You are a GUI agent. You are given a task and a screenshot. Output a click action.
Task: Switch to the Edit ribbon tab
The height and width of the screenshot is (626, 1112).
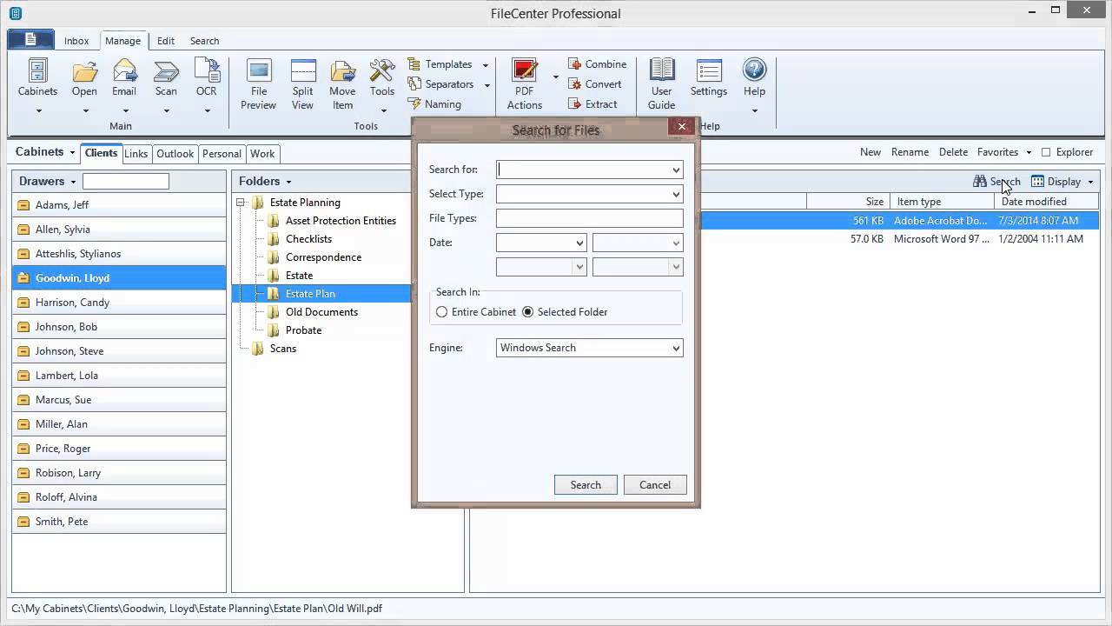[166, 41]
